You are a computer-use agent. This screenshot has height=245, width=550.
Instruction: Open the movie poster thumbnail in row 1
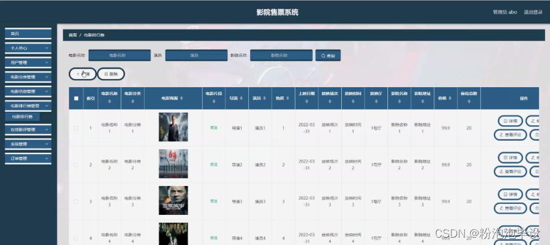173,127
